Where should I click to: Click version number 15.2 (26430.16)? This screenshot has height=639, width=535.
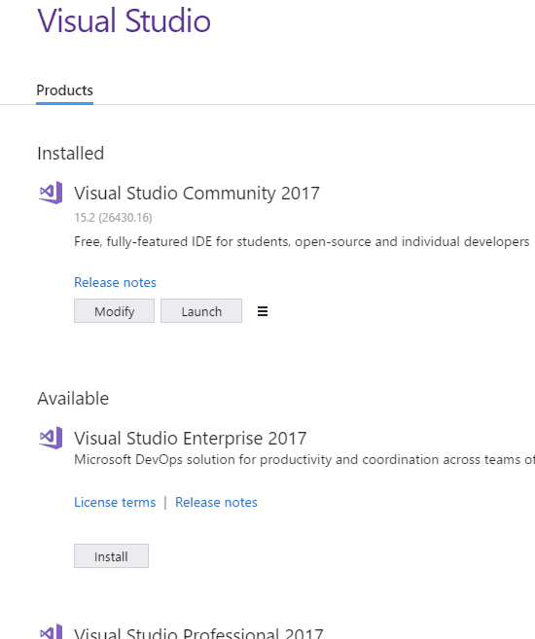pyautogui.click(x=113, y=218)
